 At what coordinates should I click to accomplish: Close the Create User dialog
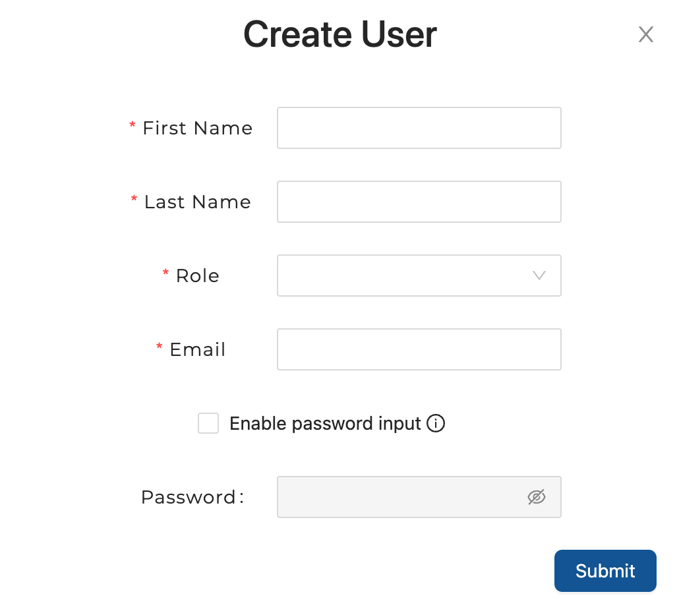point(645,35)
